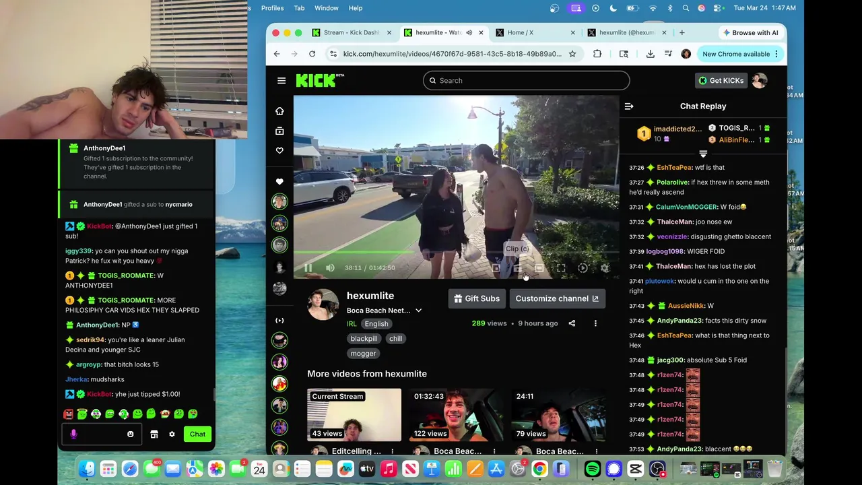862x485 pixels.
Task: Click purple microphone in chat input
Action: (x=74, y=434)
